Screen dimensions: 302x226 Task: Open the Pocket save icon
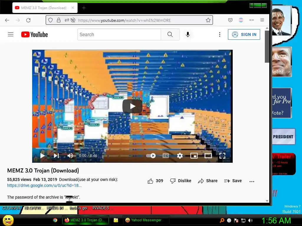click(230, 20)
